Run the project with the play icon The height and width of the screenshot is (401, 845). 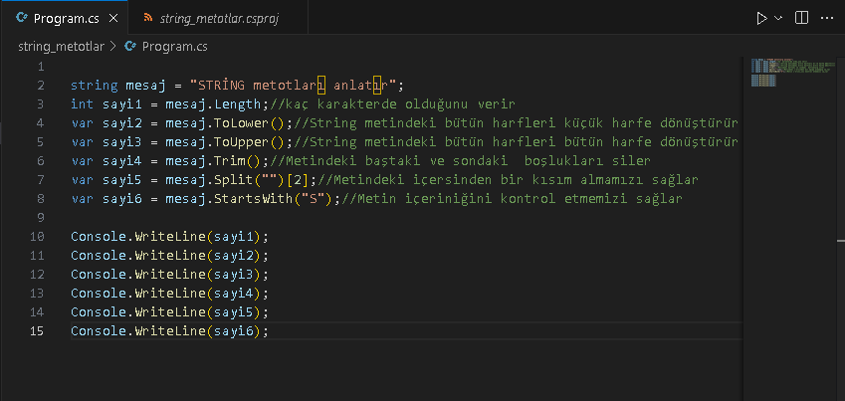(761, 18)
